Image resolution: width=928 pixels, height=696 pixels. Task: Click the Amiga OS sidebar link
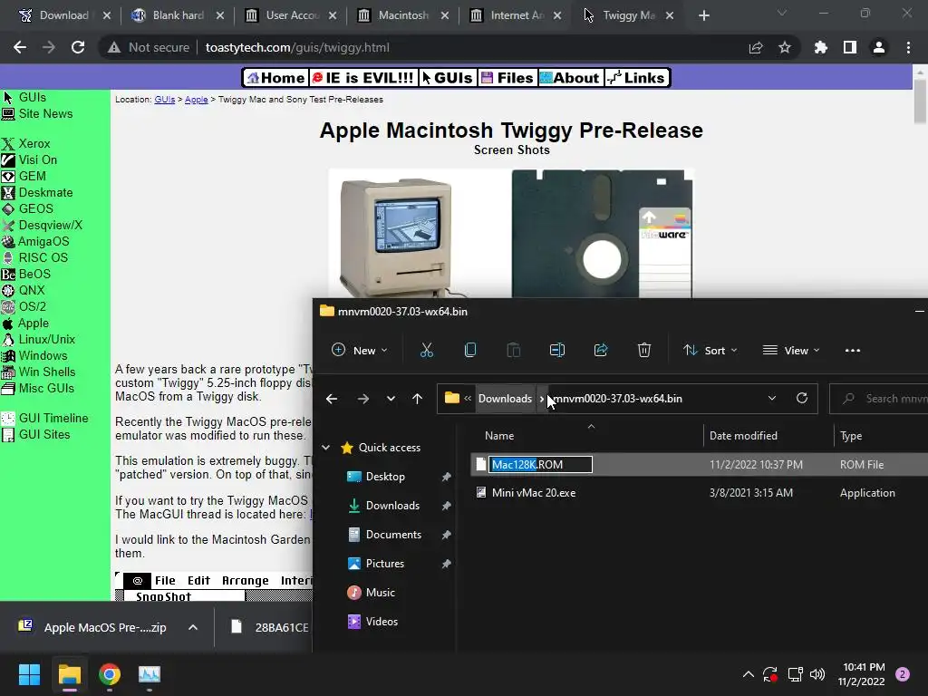pos(43,241)
